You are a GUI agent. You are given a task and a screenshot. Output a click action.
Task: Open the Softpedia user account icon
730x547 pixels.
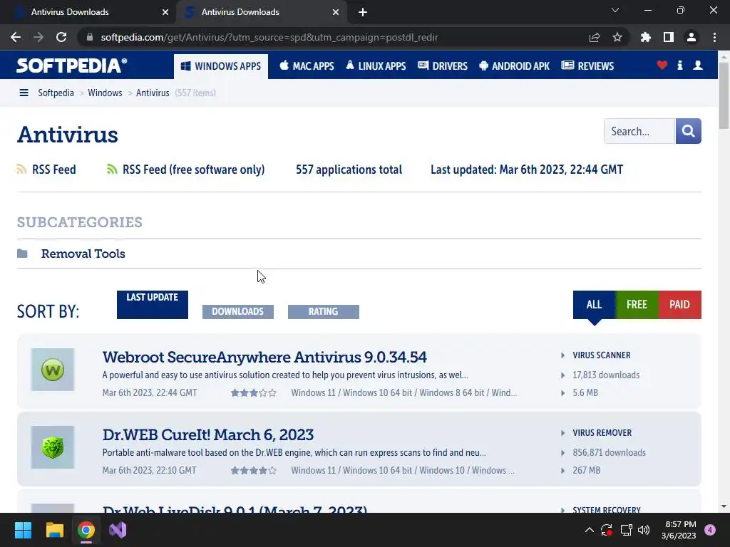click(697, 65)
